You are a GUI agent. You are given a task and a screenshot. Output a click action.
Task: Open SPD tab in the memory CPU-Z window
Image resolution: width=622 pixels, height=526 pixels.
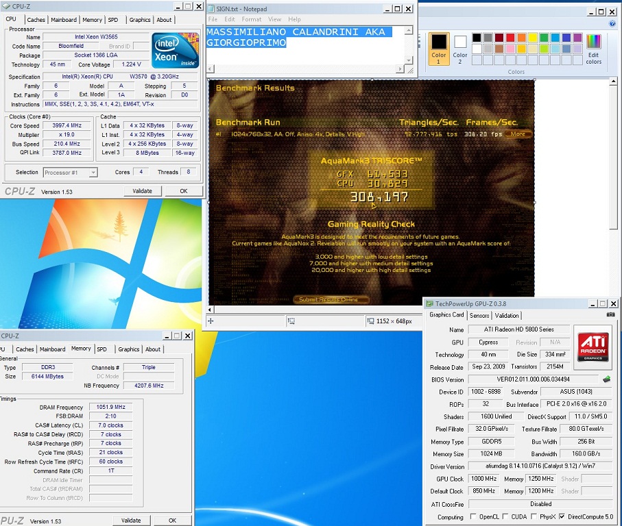(x=102, y=349)
